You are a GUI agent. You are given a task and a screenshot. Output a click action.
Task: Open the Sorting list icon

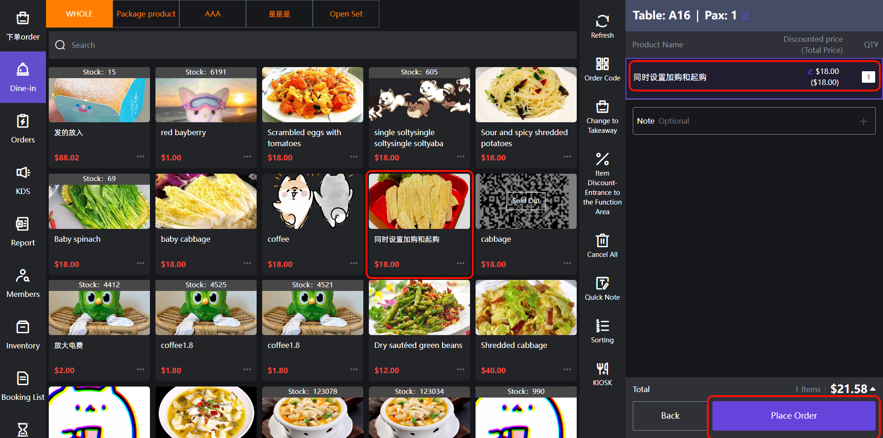[x=602, y=326]
